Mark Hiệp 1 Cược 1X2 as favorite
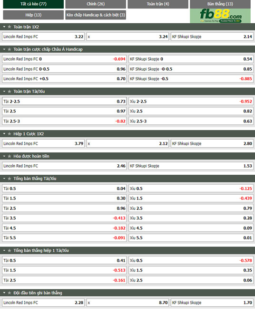 [x=10, y=134]
